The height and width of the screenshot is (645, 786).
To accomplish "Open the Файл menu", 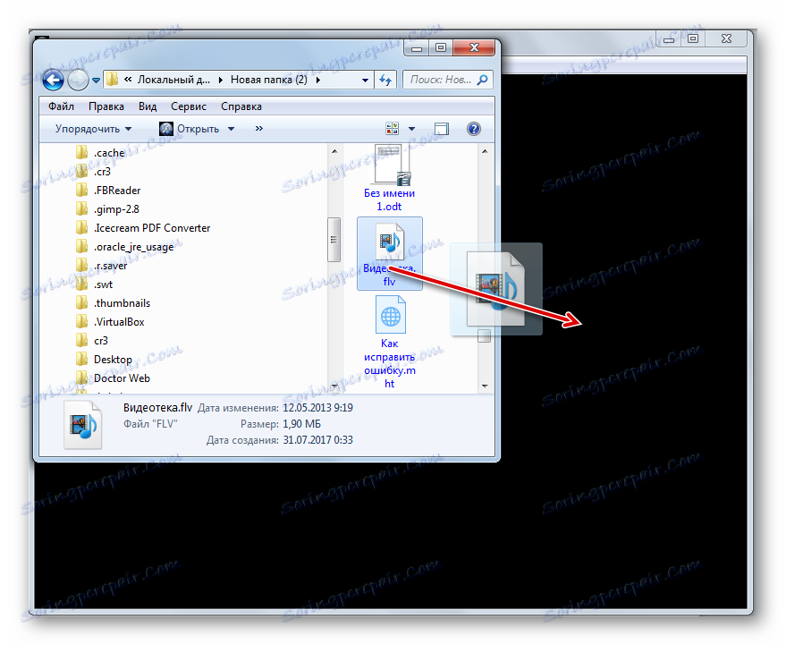I will tap(61, 106).
